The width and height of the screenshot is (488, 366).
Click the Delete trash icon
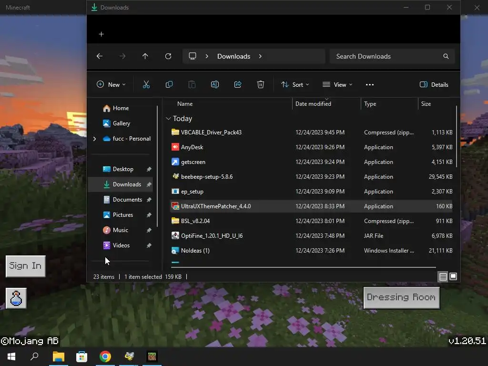261,84
